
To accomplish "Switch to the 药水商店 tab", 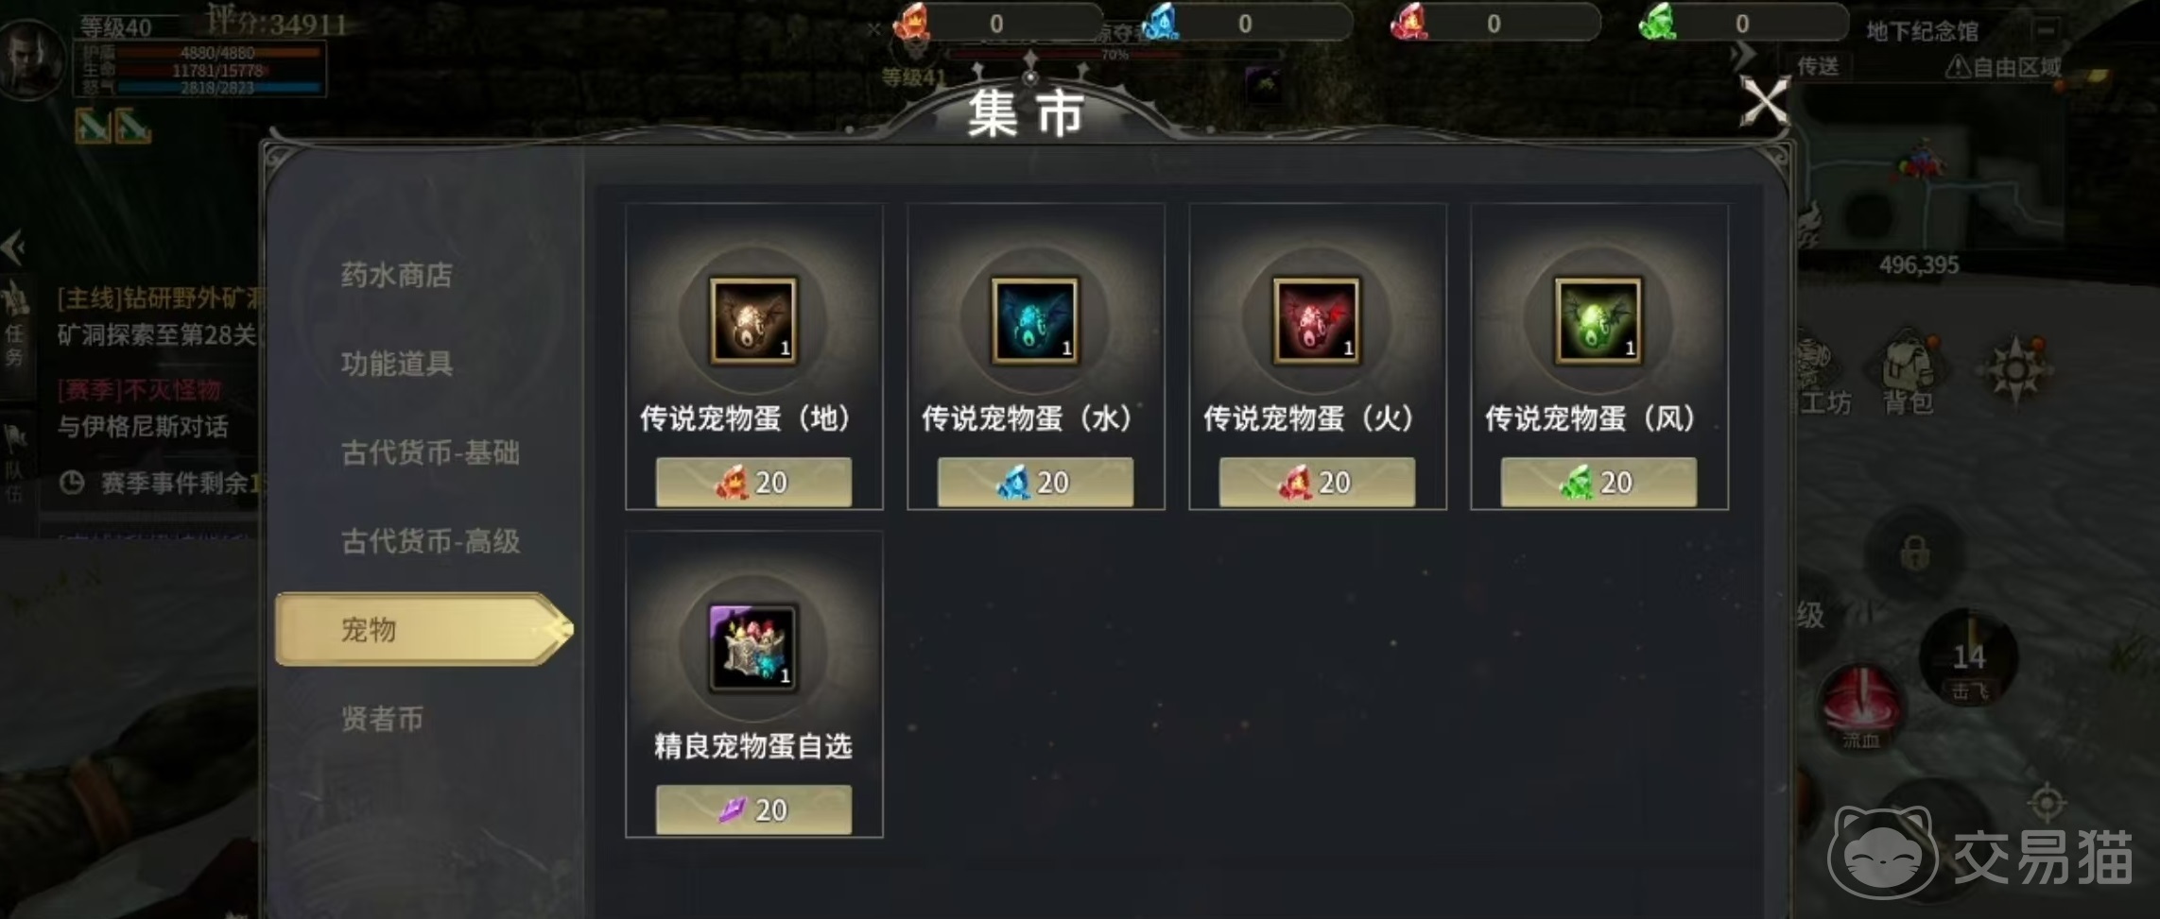I will pyautogui.click(x=397, y=275).
